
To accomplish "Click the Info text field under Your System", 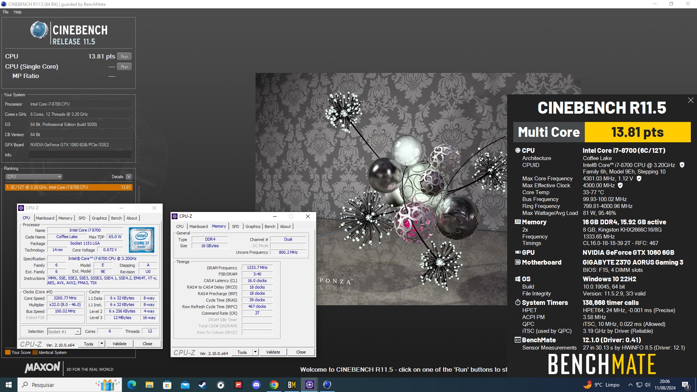I will point(80,155).
